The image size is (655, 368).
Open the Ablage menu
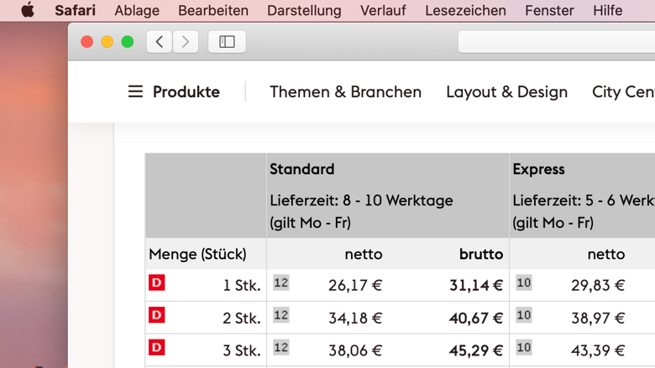137,10
